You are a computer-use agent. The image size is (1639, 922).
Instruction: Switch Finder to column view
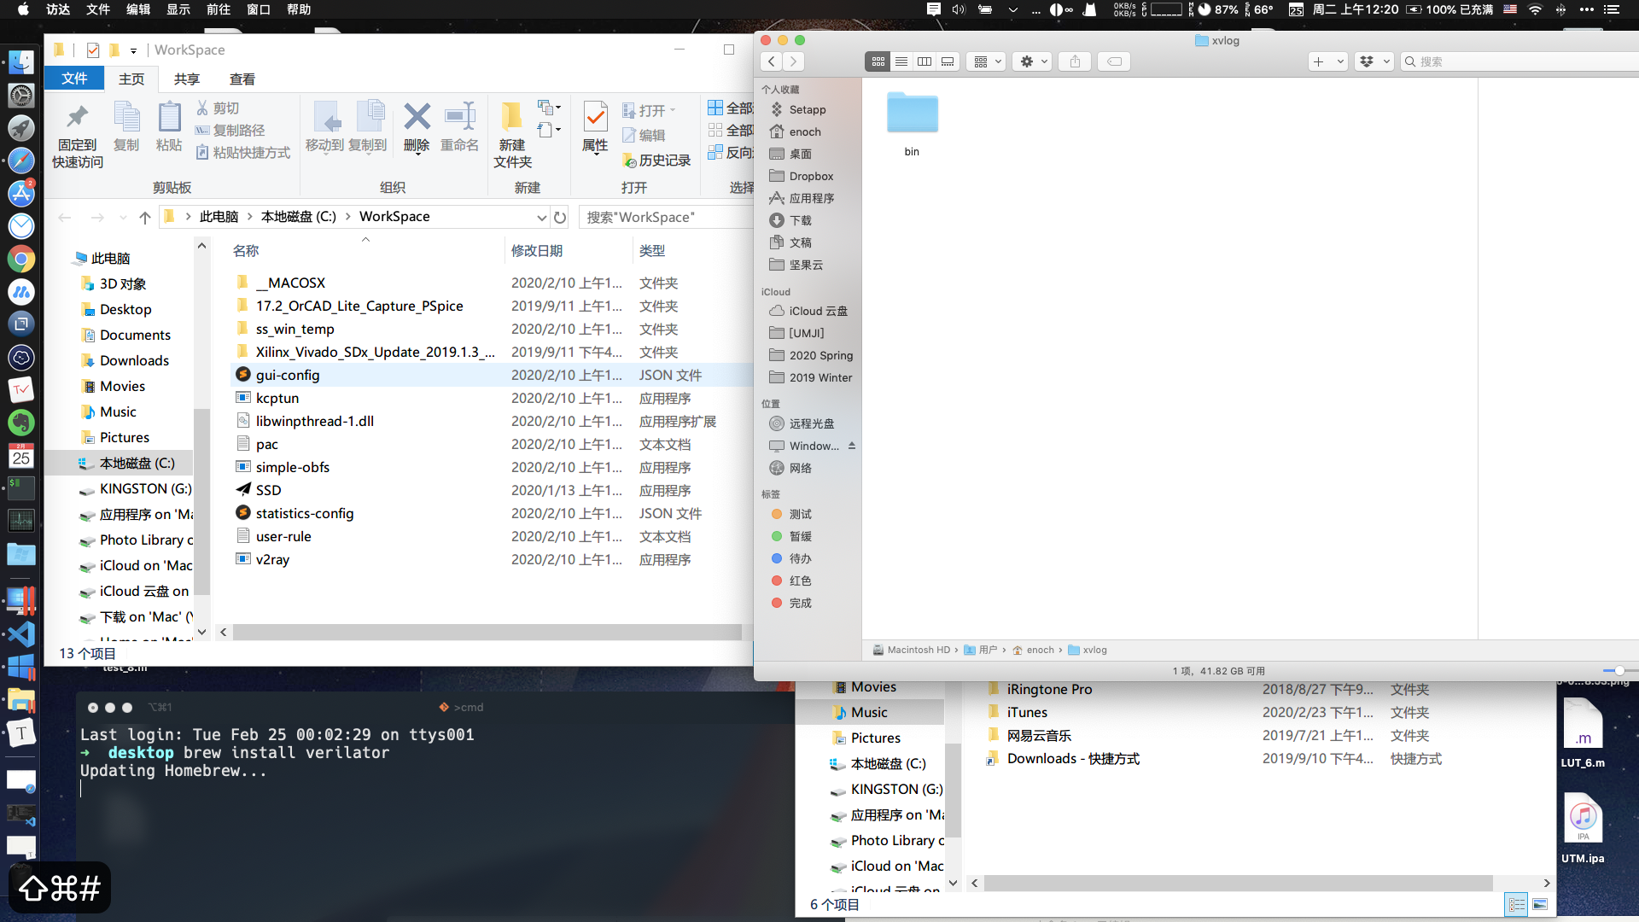(924, 61)
